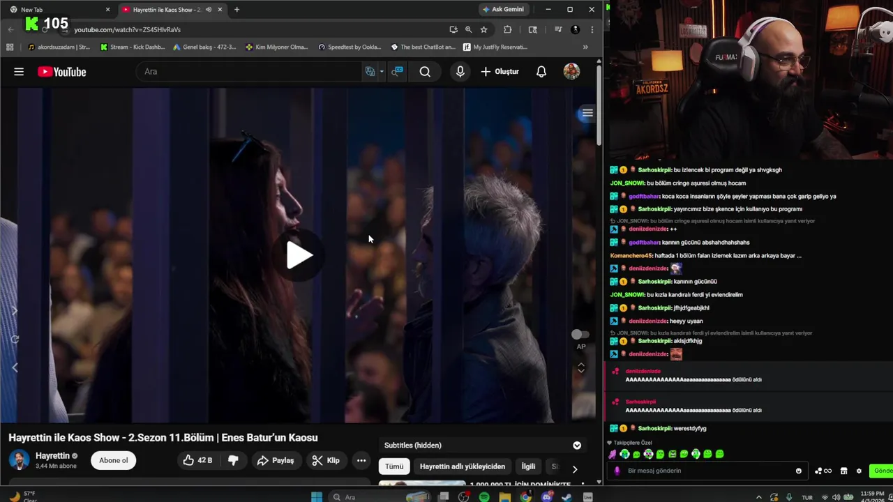Open Kim Milyoner Olmak bookmark
893x502 pixels.
(x=277, y=47)
